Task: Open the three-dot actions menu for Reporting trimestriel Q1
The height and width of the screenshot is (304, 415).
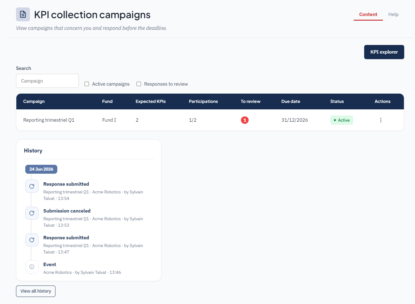Action: click(x=381, y=120)
